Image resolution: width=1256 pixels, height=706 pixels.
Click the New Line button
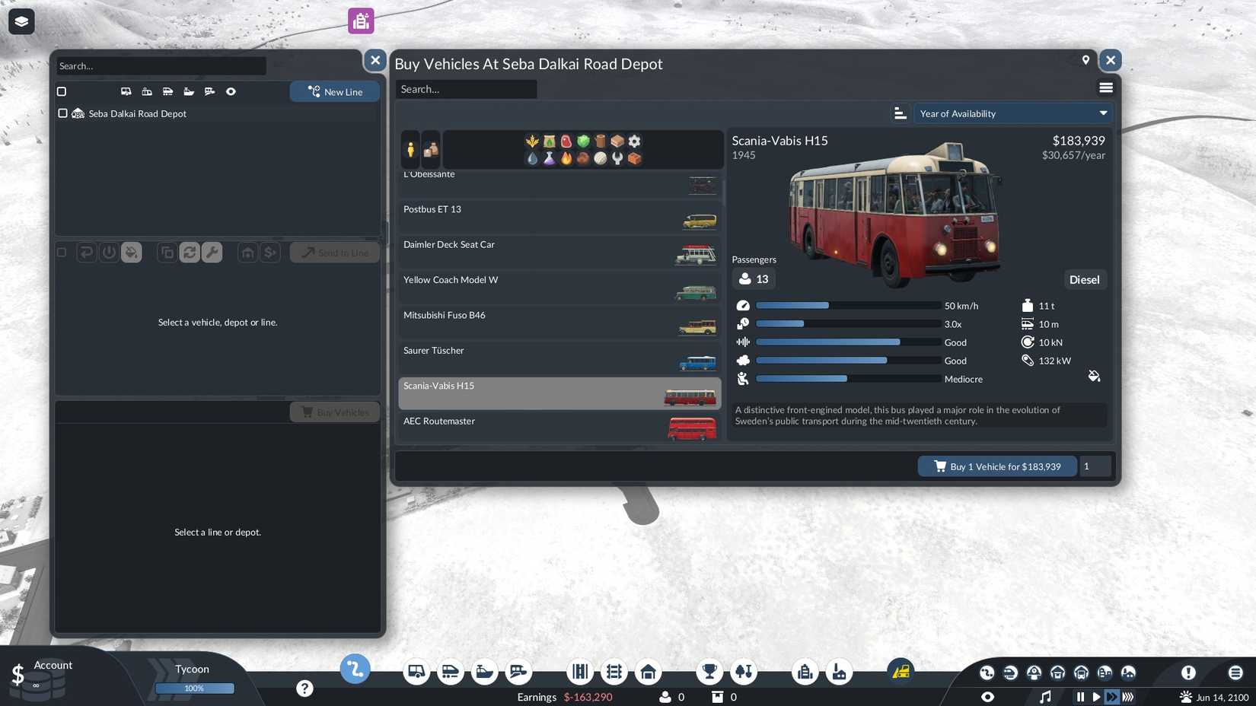point(335,91)
